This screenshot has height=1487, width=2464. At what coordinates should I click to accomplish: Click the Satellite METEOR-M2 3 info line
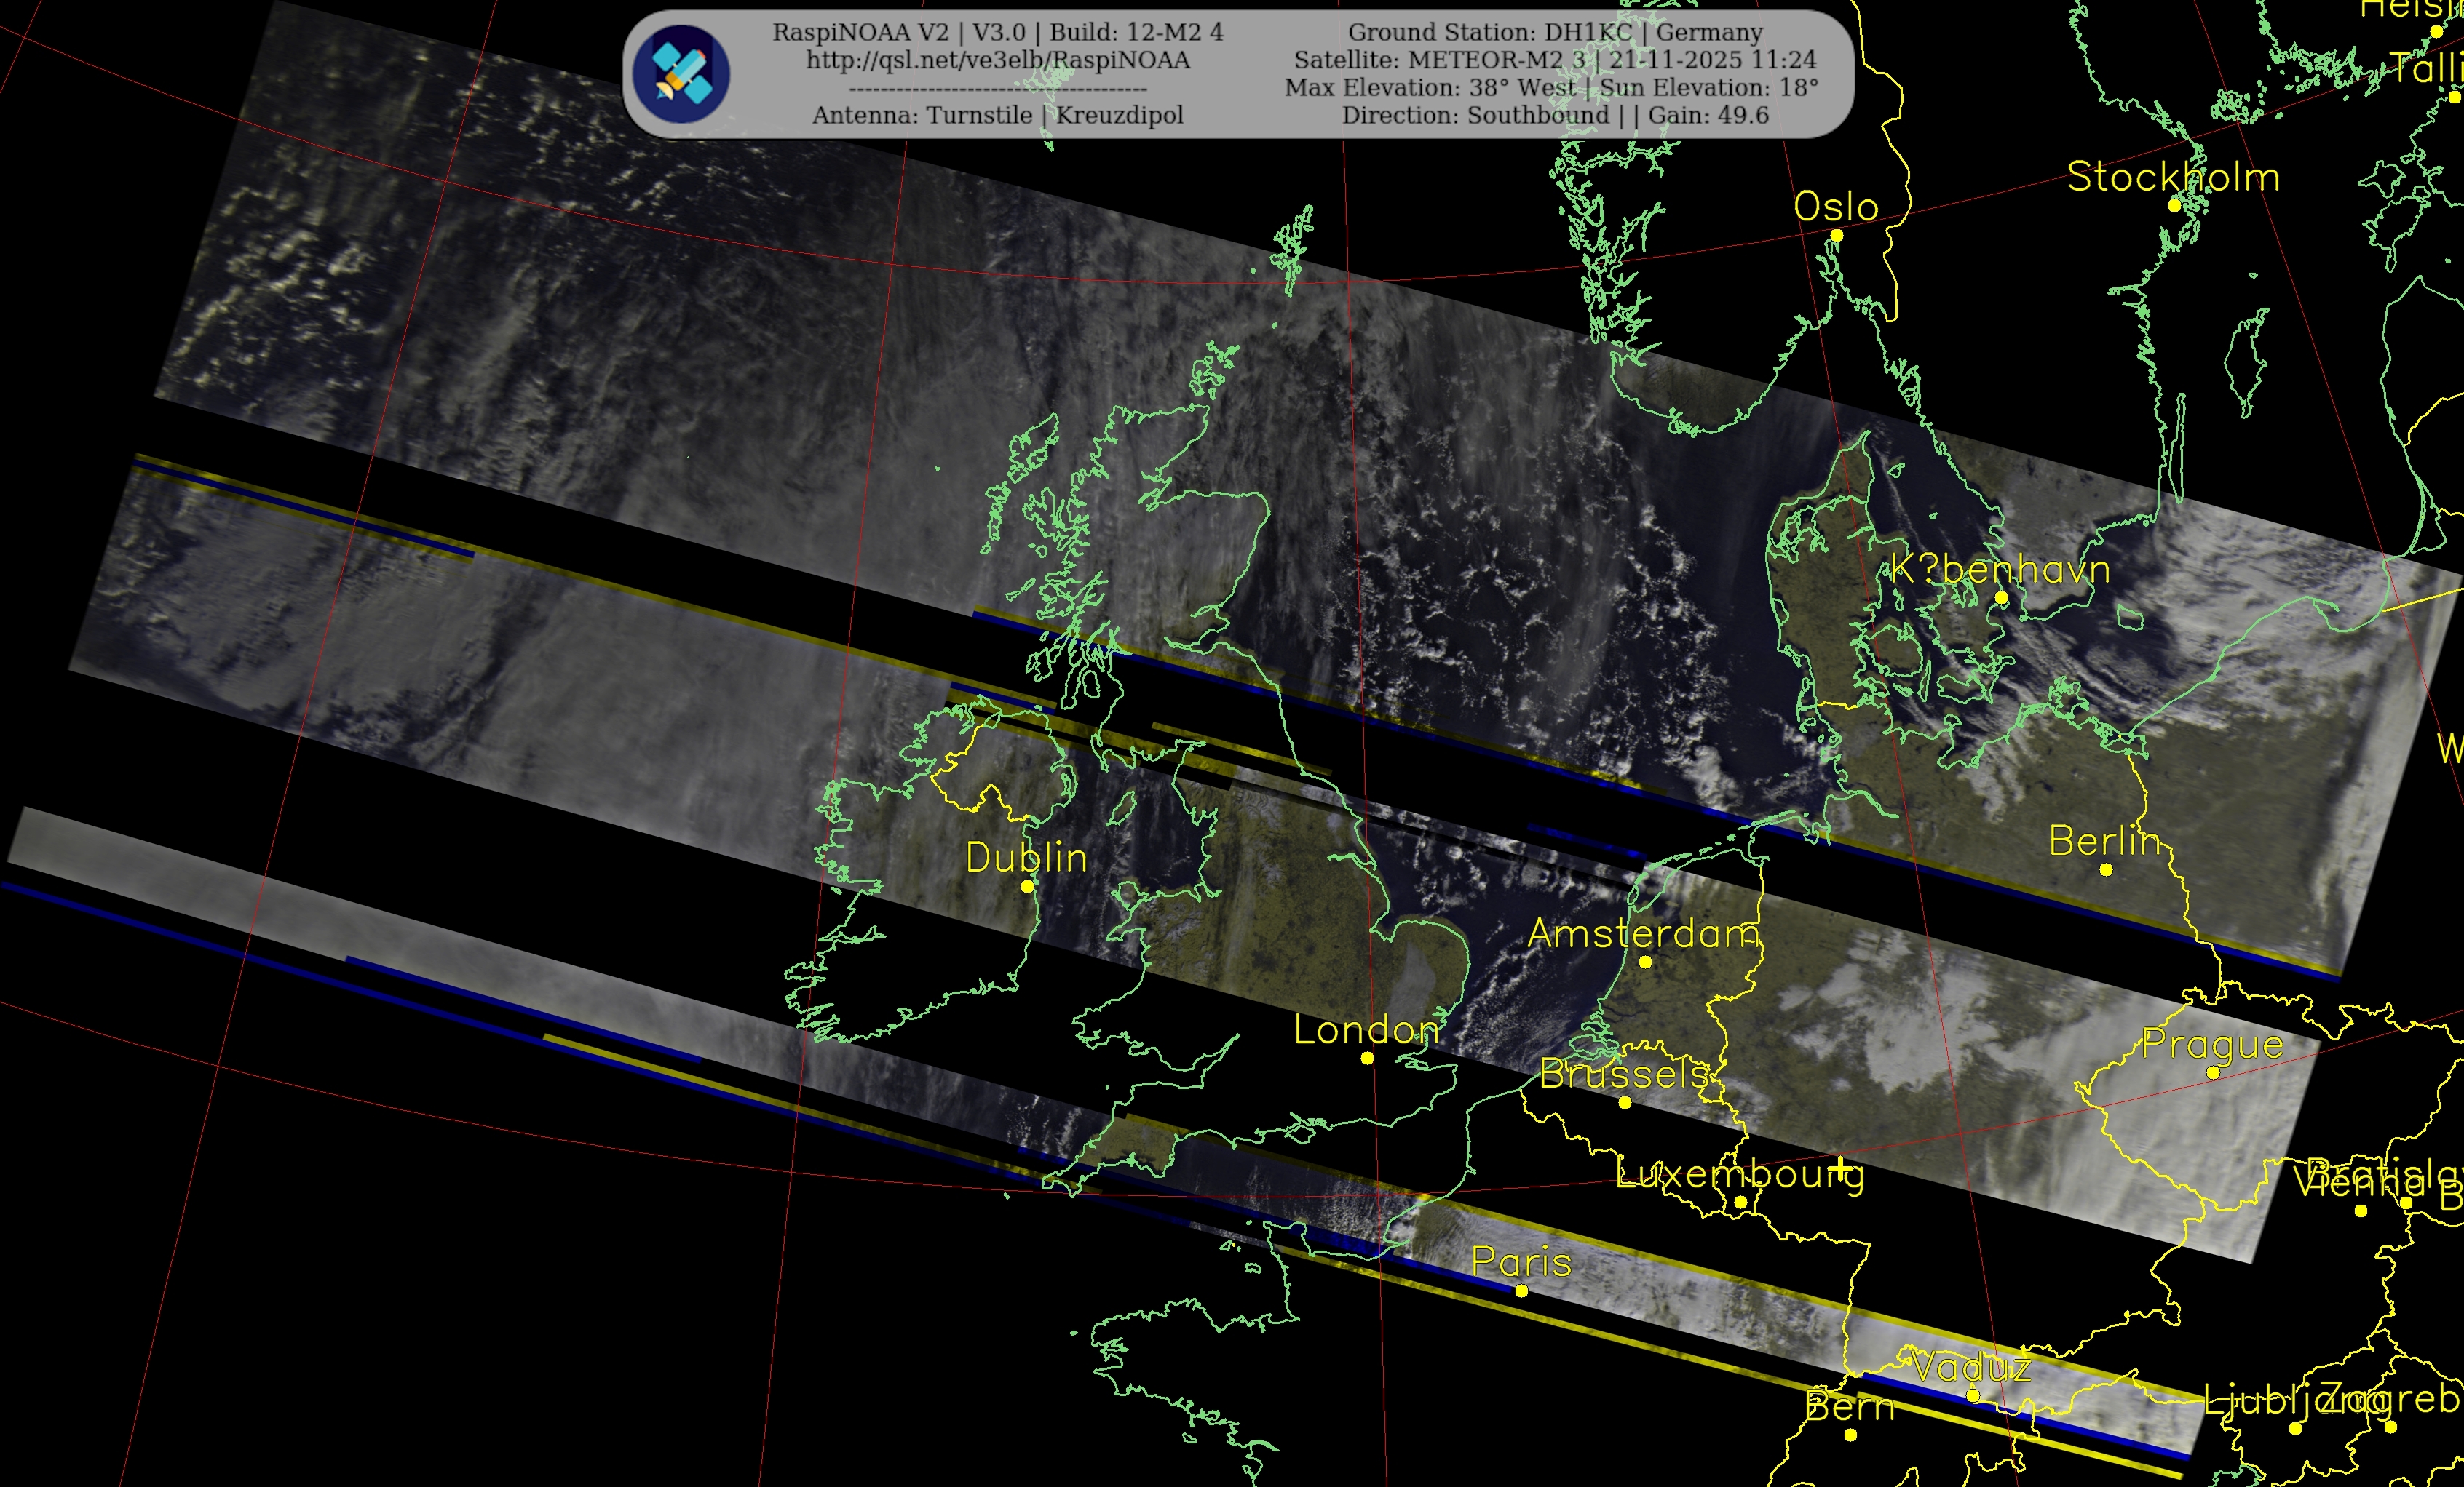click(x=1555, y=60)
